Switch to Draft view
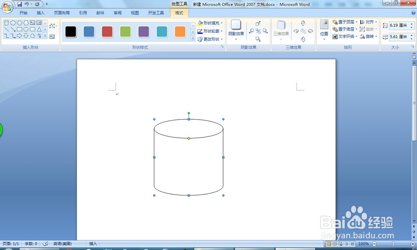The height and width of the screenshot is (250, 417). click(x=352, y=244)
